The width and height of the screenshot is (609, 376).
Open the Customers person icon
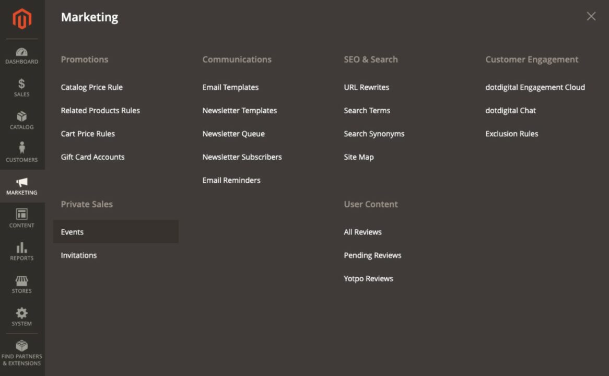pos(22,149)
